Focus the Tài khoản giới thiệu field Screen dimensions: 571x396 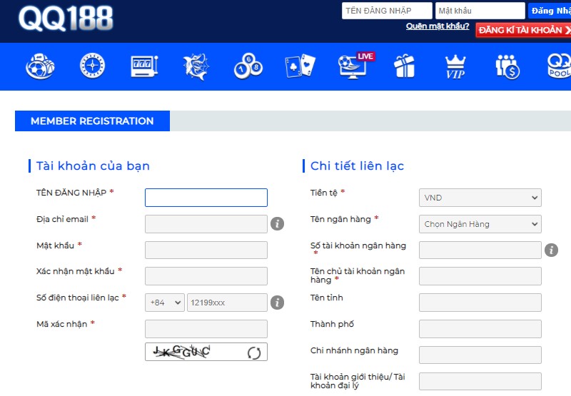[480, 381]
